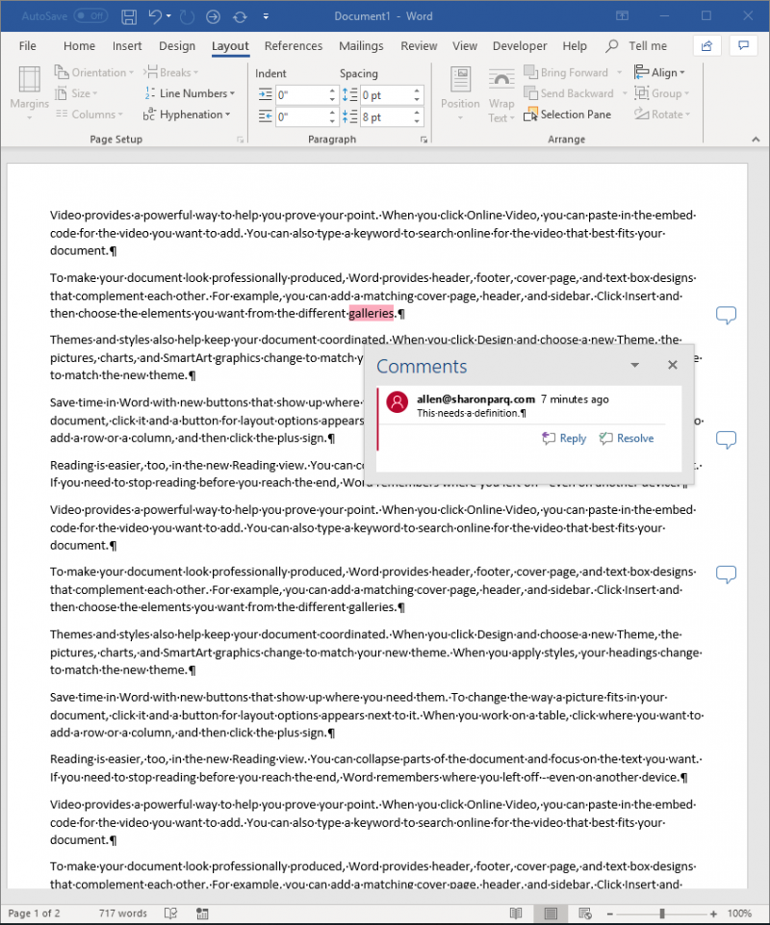Click Reply on the comment
770x925 pixels.
pos(564,438)
